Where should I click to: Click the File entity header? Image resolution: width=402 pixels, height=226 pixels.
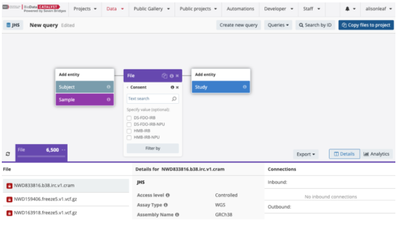click(153, 76)
